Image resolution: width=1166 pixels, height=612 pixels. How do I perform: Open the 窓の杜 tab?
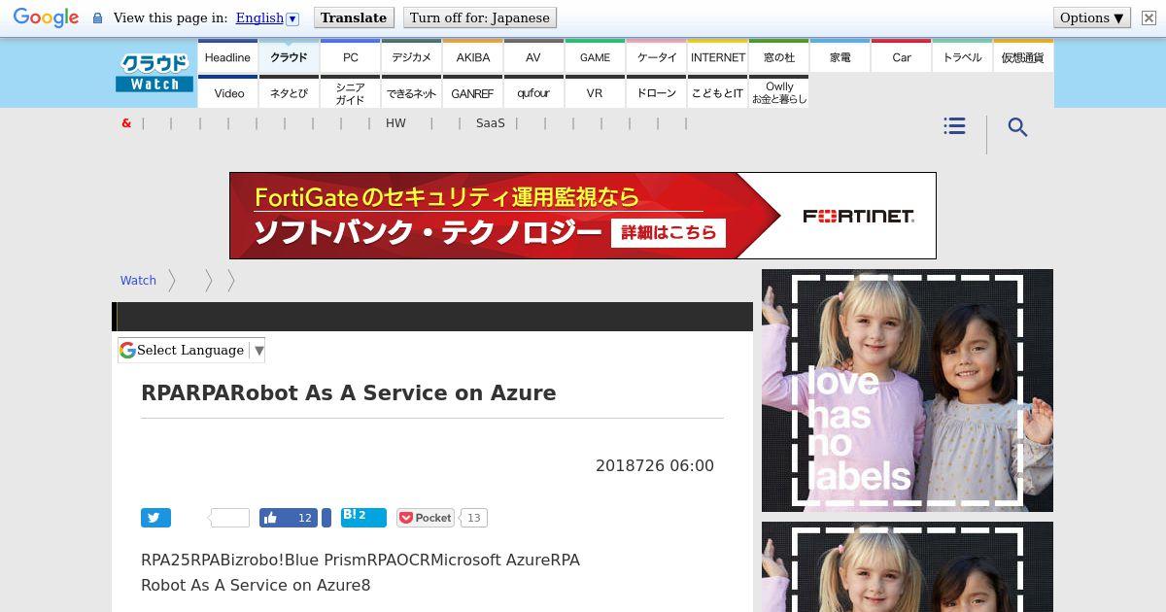coord(778,57)
